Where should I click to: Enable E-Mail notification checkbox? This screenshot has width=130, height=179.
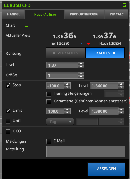click(49, 142)
